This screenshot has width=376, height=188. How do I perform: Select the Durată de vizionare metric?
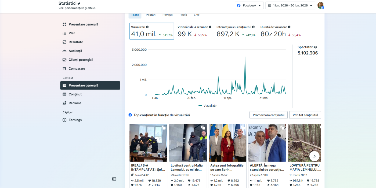[281, 31]
